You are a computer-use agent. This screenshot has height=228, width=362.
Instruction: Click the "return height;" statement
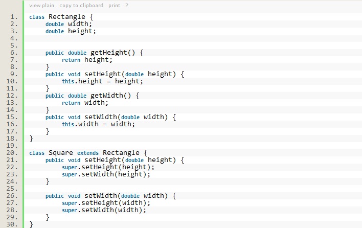point(87,59)
